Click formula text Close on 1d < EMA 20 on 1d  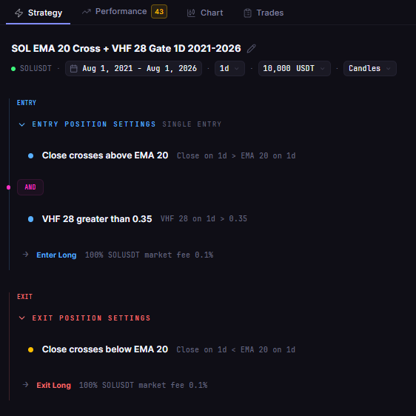236,349
